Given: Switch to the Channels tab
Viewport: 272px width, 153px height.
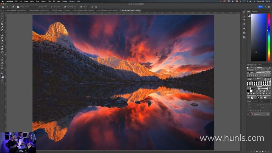Looking at the screenshot, I should pyautogui.click(x=256, y=101).
